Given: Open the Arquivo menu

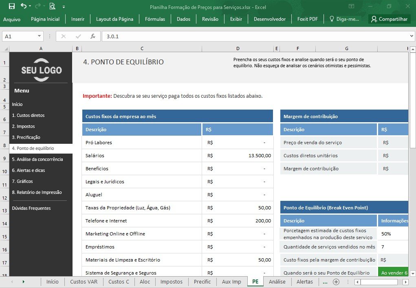Looking at the screenshot, I should [12, 19].
